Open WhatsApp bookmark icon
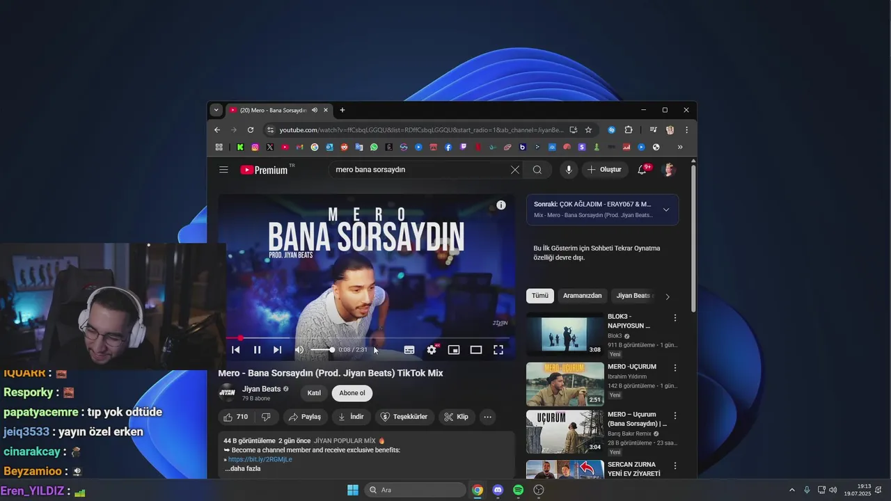The image size is (891, 501). pyautogui.click(x=374, y=147)
